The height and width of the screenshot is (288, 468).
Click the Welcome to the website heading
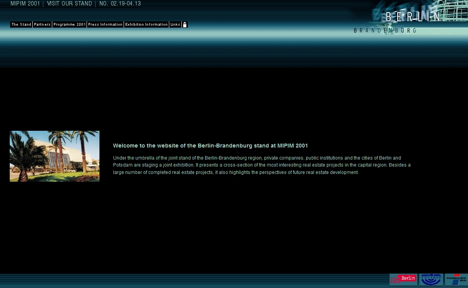tap(210, 146)
